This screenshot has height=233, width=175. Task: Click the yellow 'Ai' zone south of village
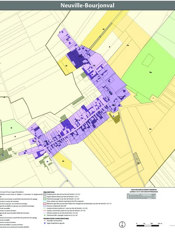64,161
